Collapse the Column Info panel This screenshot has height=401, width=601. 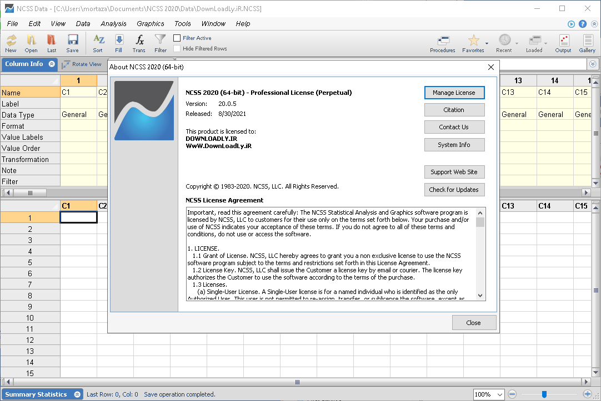click(x=52, y=64)
